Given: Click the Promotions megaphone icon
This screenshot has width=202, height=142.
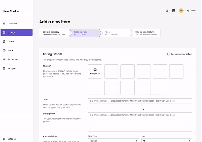Looking at the screenshot, I should (x=4, y=59).
